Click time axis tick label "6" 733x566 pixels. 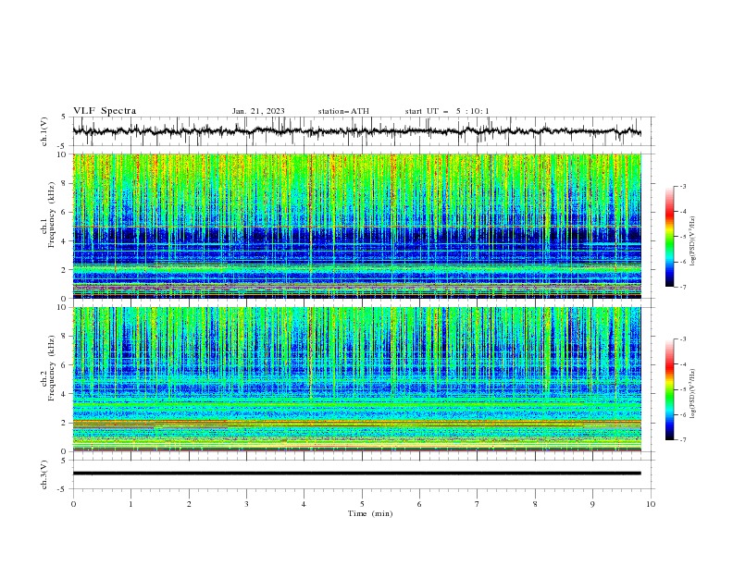[x=419, y=504]
